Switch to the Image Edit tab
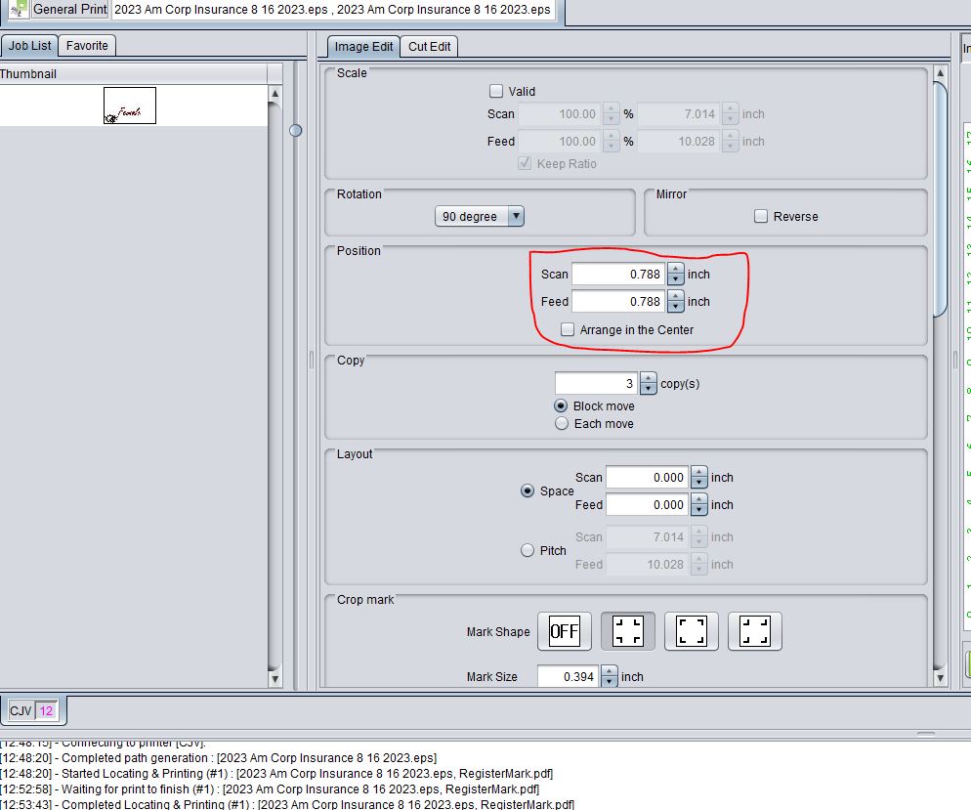 pyautogui.click(x=363, y=47)
